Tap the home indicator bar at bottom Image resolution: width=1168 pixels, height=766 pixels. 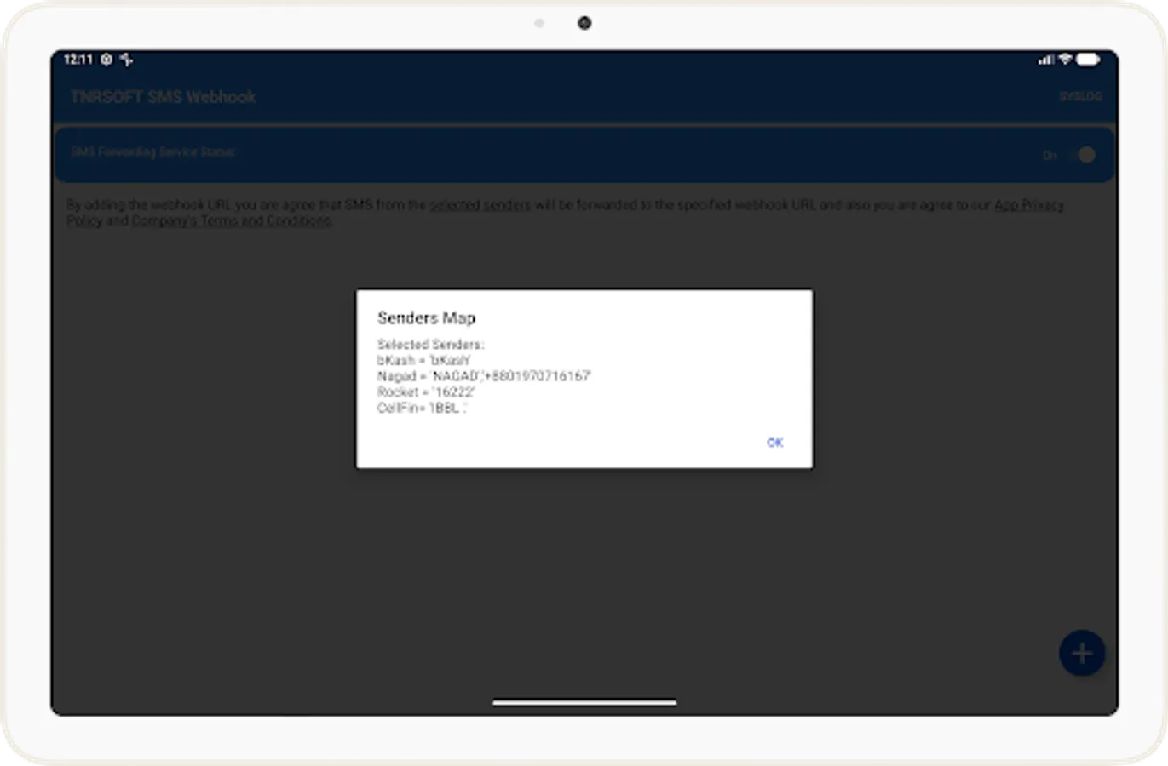(x=584, y=702)
